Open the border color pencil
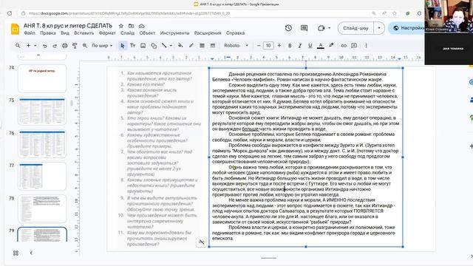473x266 pixels. [x=191, y=46]
